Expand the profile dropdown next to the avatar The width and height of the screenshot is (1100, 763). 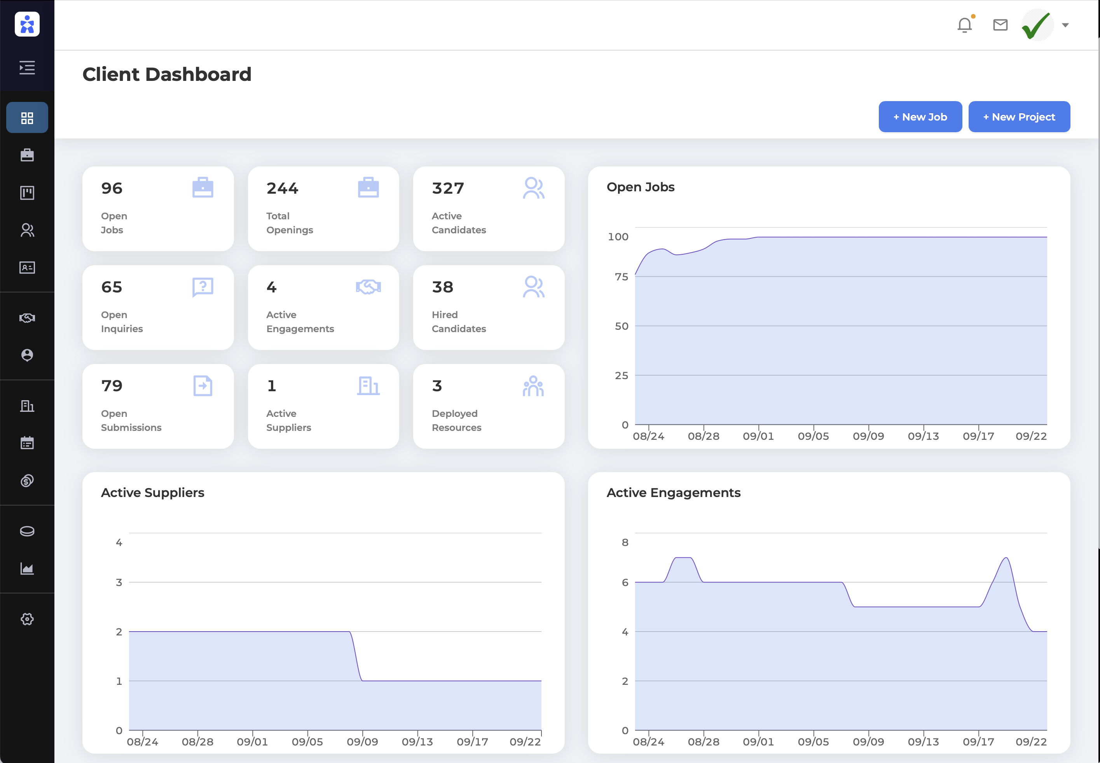pyautogui.click(x=1065, y=25)
